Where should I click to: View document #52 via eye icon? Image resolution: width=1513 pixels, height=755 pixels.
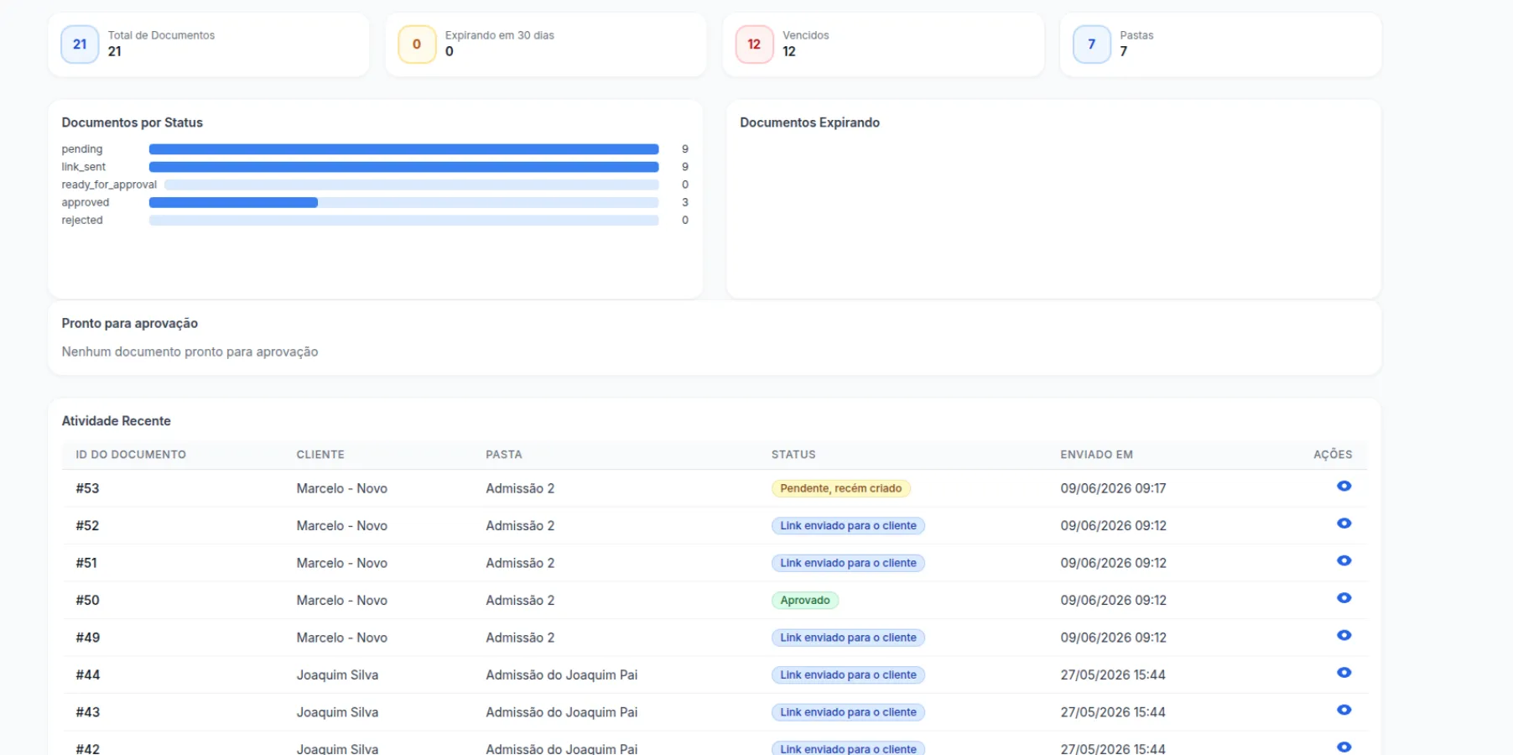1344,523
